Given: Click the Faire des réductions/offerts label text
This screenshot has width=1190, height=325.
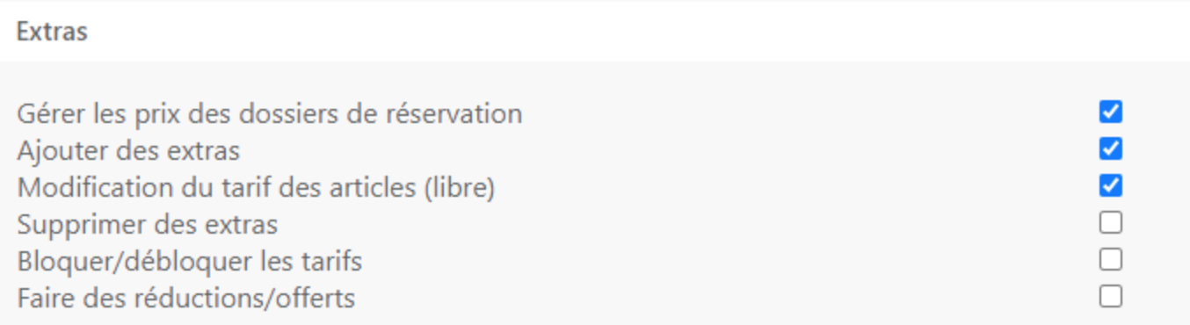Looking at the screenshot, I should click(x=185, y=299).
